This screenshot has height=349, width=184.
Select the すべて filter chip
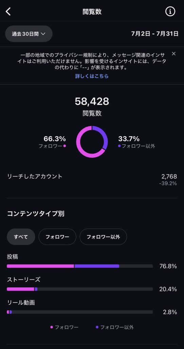(21, 237)
